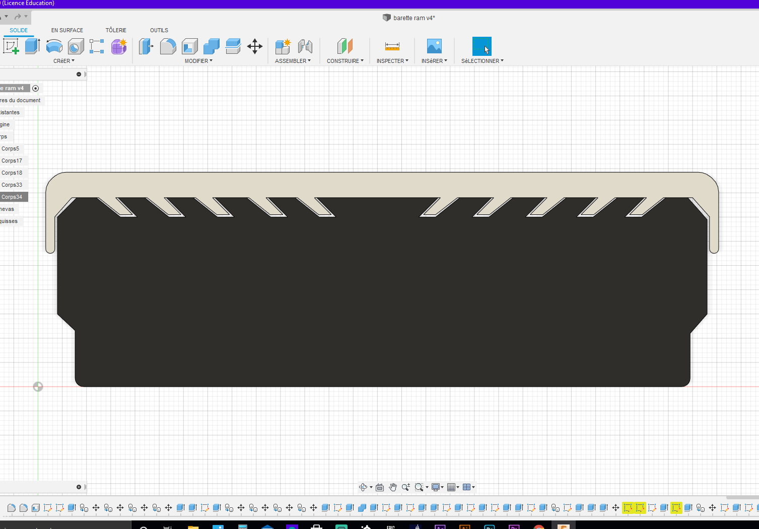Collapse the browser panel with the minus button
The width and height of the screenshot is (759, 529).
[79, 74]
